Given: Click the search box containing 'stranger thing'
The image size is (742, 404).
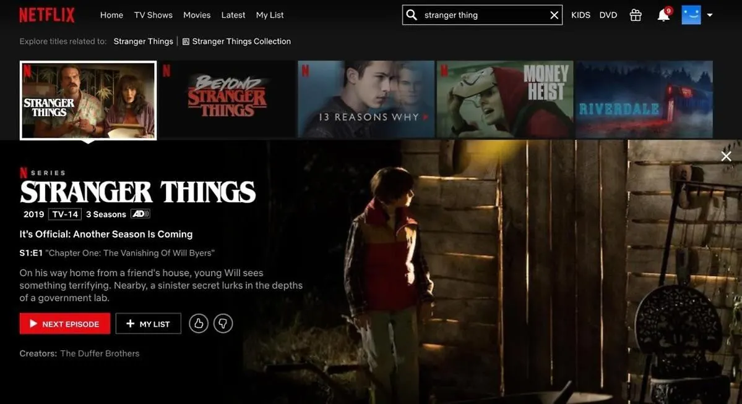Looking at the screenshot, I should coord(482,15).
